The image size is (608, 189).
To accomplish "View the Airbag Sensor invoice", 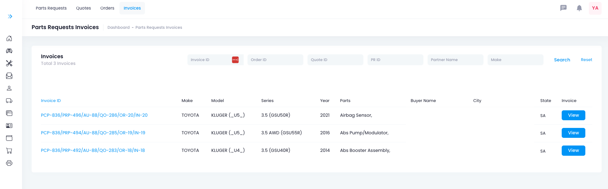I will click(573, 115).
